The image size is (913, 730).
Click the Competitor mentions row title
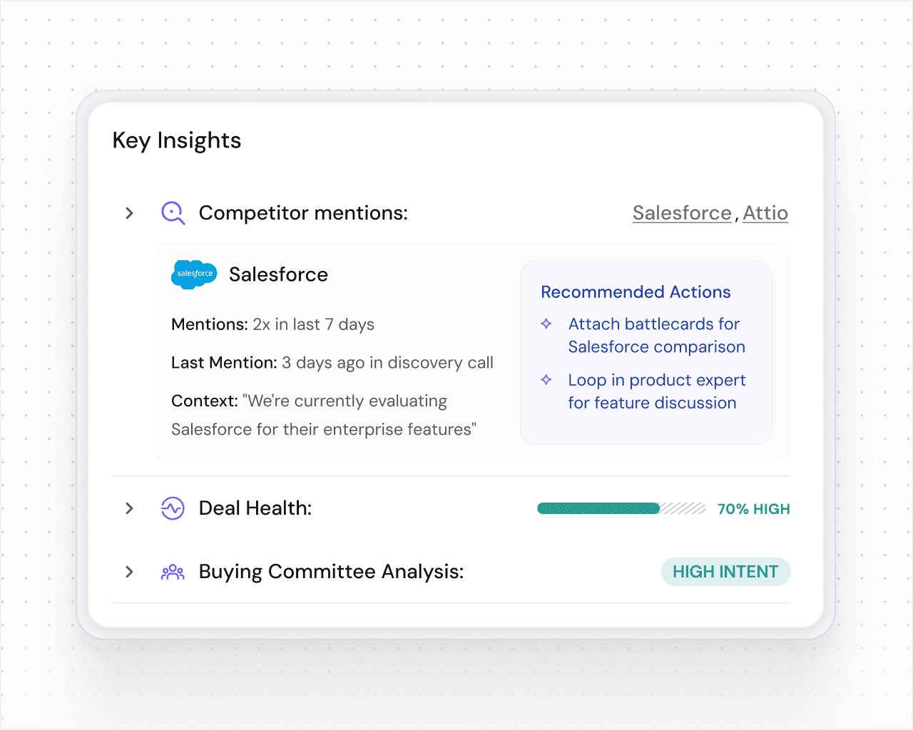[303, 213]
